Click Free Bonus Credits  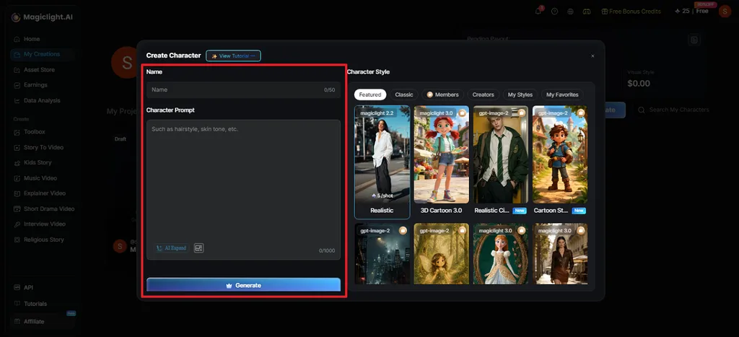[x=631, y=12]
